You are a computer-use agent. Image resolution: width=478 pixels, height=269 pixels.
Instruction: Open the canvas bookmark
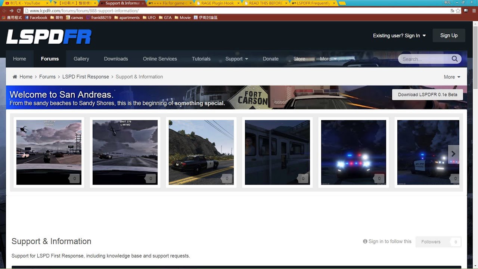(74, 18)
